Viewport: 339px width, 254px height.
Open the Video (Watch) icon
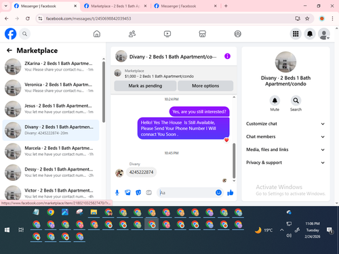pyautogui.click(x=167, y=34)
